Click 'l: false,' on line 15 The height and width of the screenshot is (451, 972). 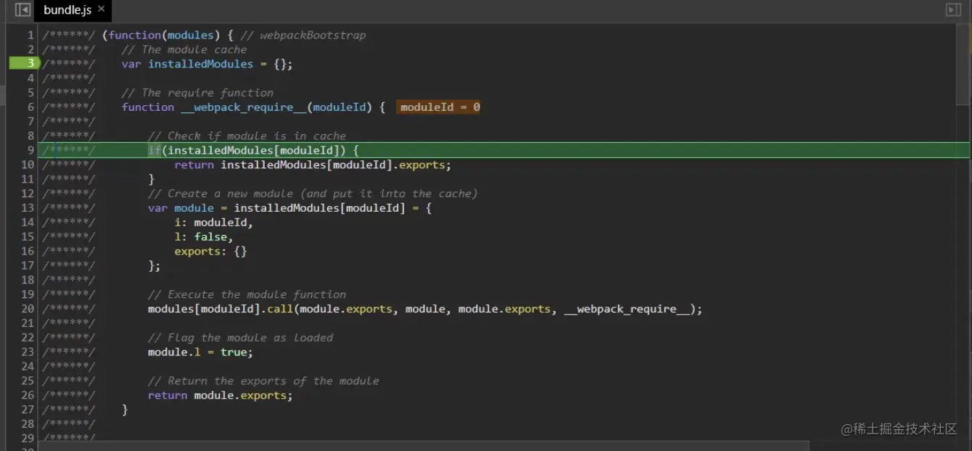[204, 237]
